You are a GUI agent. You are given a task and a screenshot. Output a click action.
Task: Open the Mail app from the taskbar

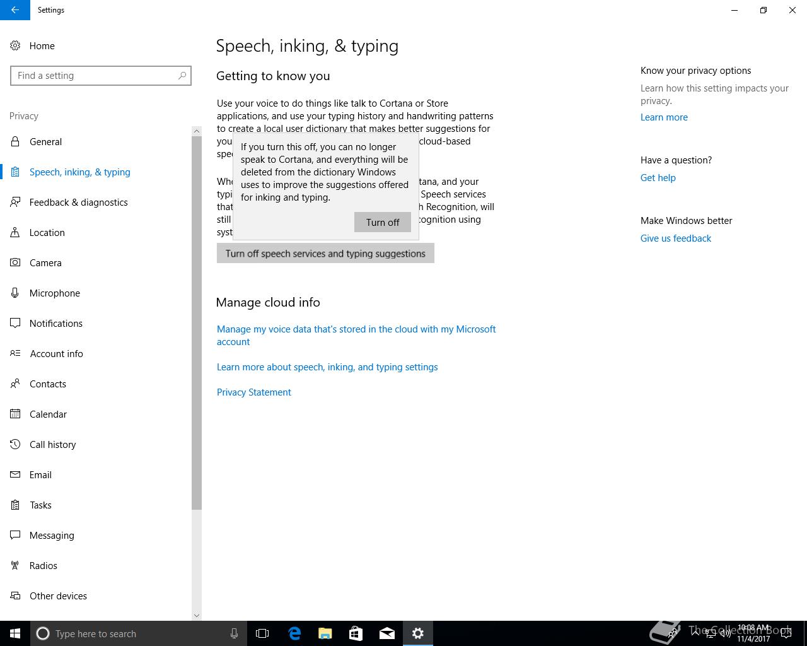pyautogui.click(x=387, y=633)
